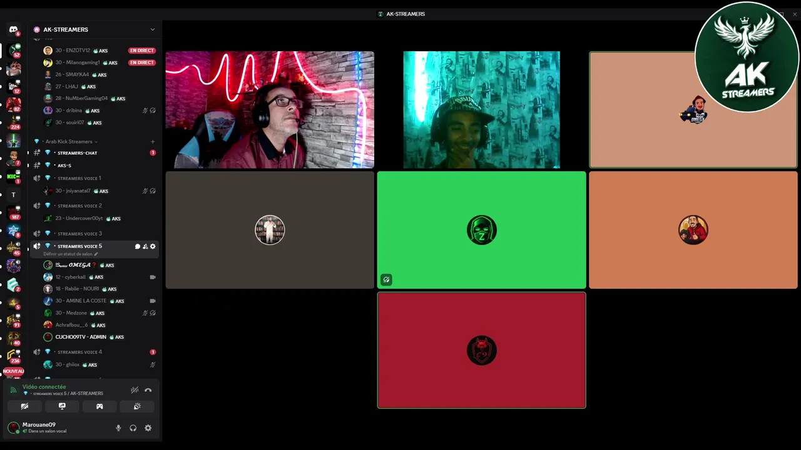Screen dimensions: 801x450
Task: Click the muted-stream icon on green tile
Action: click(x=387, y=280)
